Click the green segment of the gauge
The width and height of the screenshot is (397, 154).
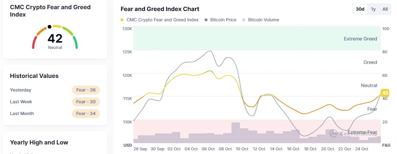[x=76, y=42]
